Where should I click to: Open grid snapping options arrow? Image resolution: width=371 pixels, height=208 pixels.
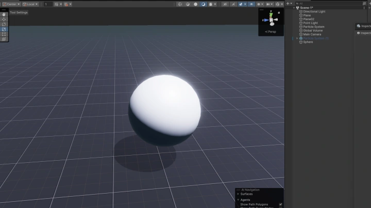(61, 4)
